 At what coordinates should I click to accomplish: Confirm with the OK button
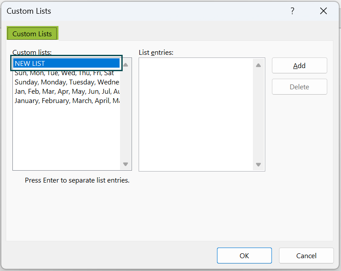click(244, 256)
